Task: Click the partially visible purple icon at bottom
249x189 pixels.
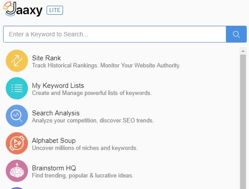Action: [x=17, y=188]
